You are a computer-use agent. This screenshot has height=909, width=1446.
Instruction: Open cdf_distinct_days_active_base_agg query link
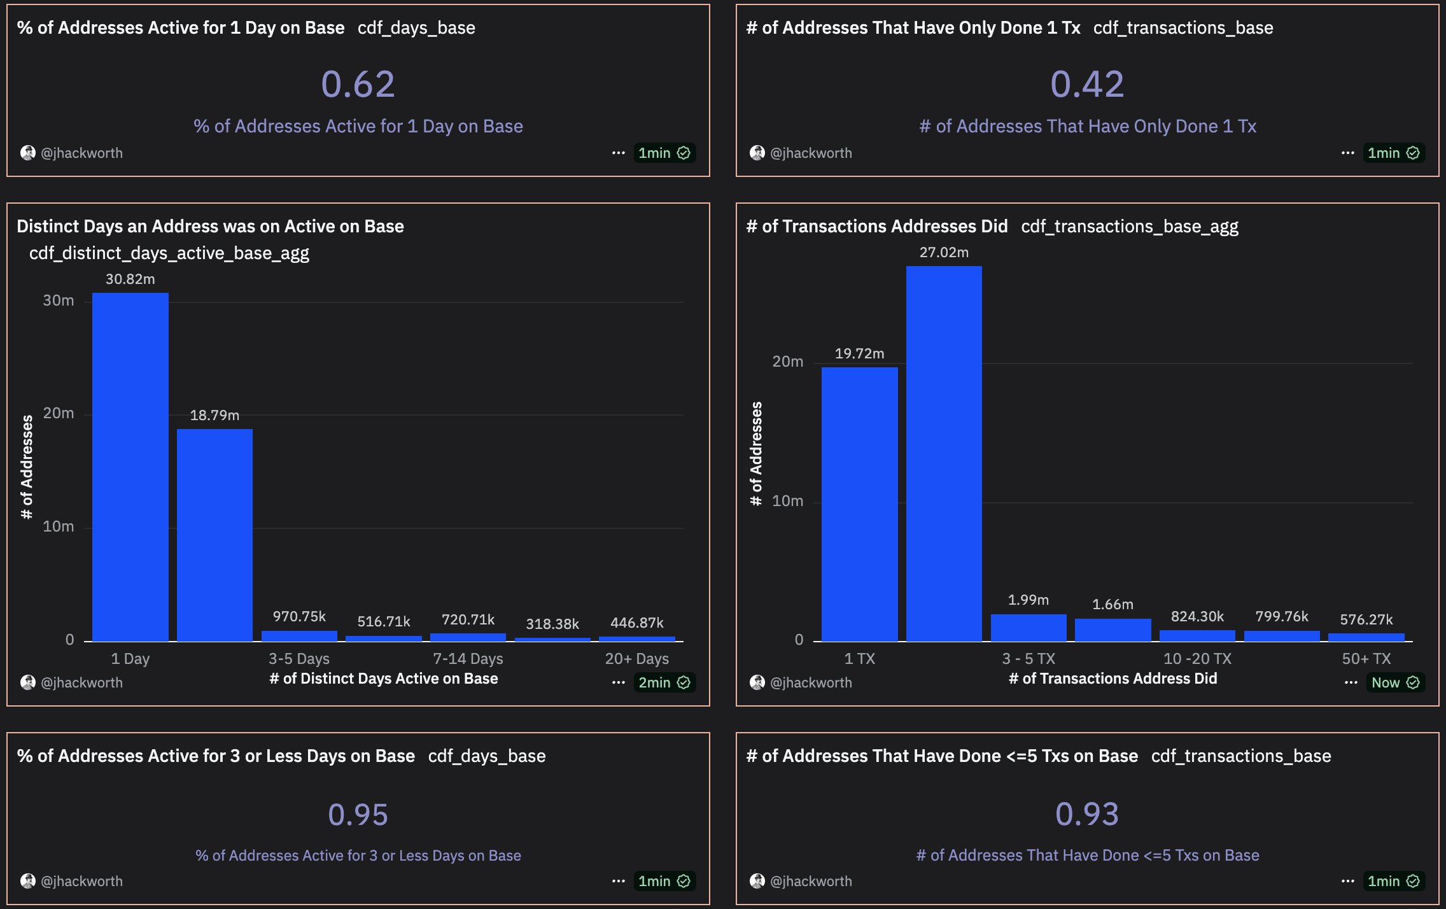[x=169, y=253]
